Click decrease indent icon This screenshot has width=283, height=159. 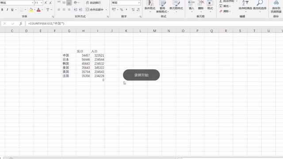click(76, 10)
